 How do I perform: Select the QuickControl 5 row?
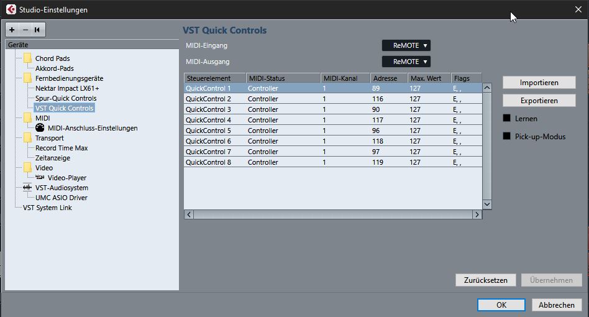[208, 131]
